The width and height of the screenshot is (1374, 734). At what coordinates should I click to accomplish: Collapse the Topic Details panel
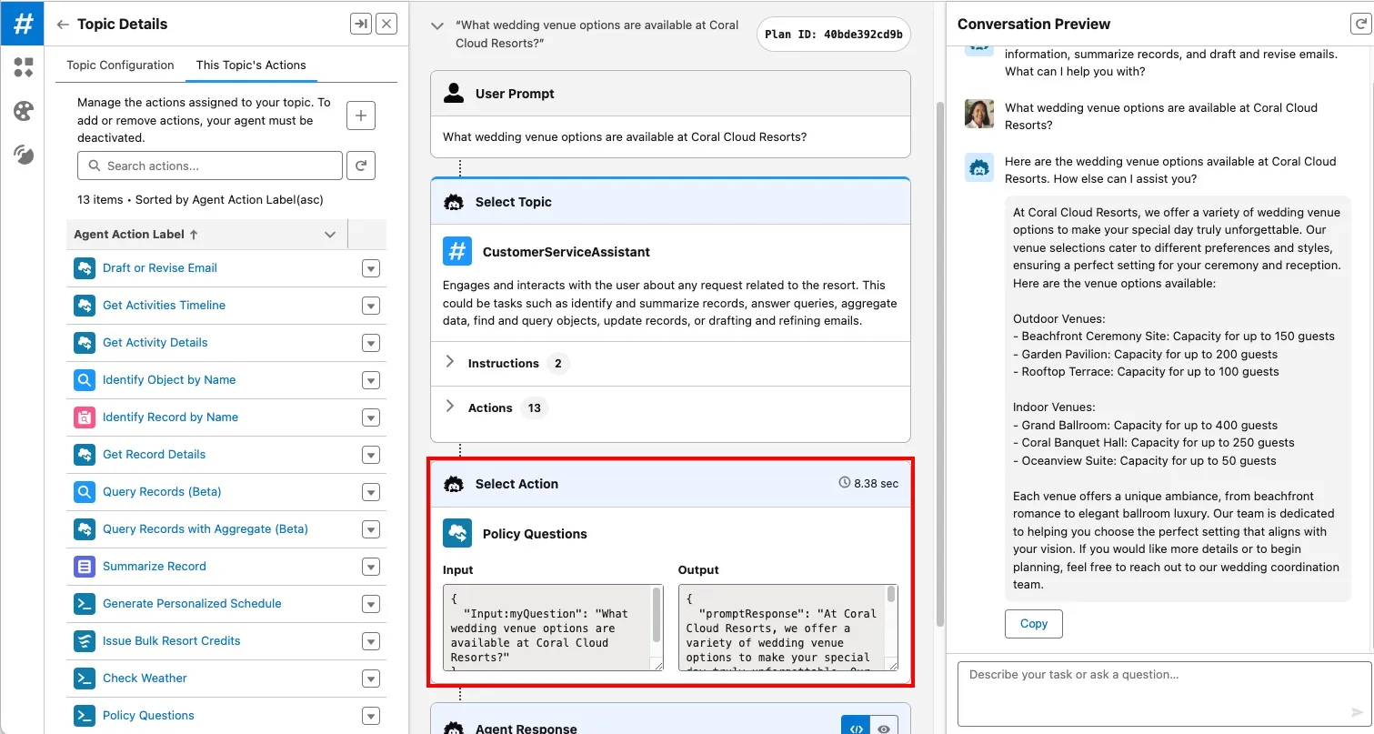361,25
